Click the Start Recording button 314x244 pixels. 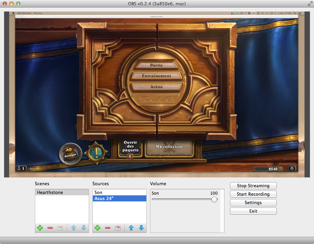pyautogui.click(x=253, y=194)
